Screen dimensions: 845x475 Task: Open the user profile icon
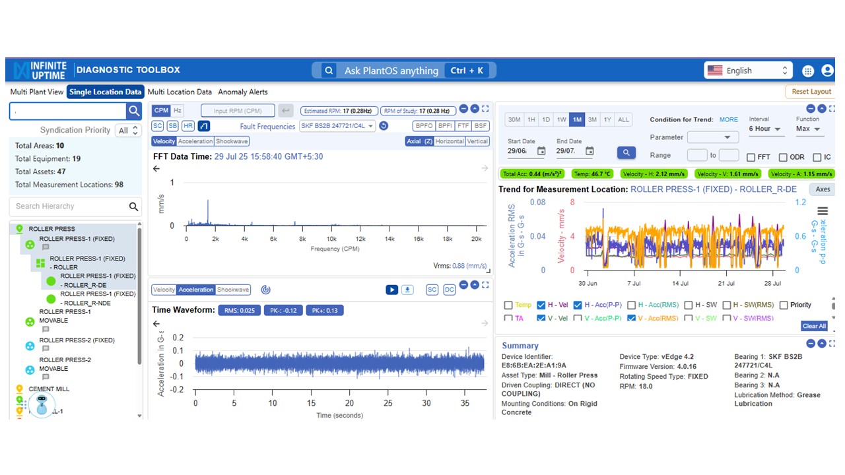827,71
